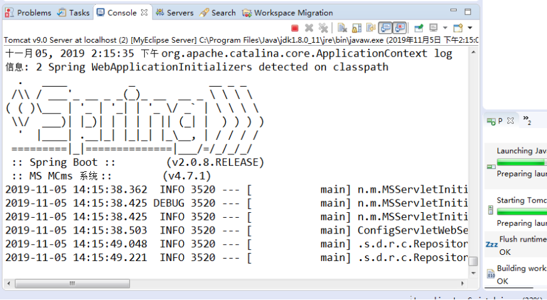Click the Starting Tomcat progress bar
547x300 pixels.
(x=522, y=212)
